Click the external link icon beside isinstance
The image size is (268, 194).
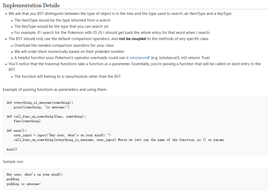tap(148, 57)
